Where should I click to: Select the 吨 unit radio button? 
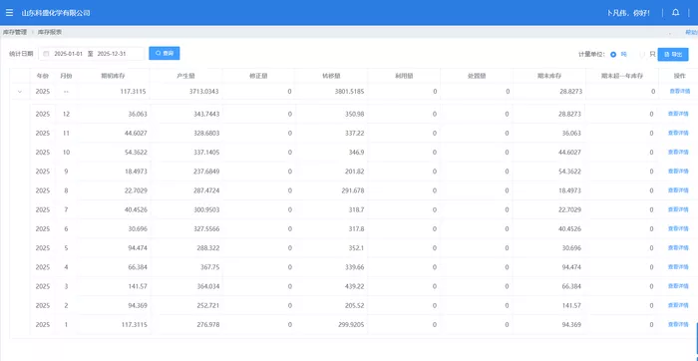tap(613, 54)
